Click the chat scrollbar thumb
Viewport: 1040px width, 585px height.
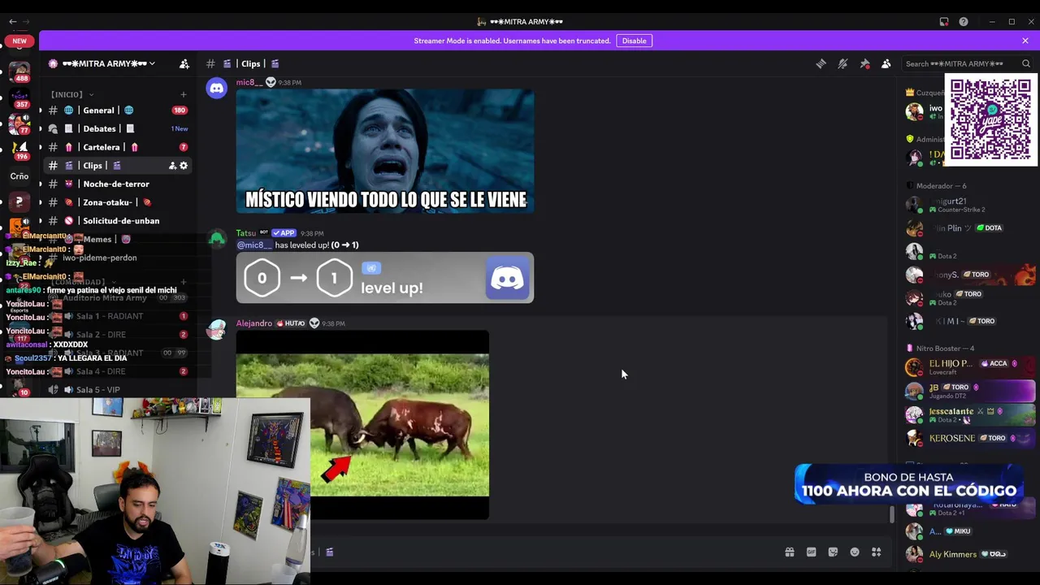tap(891, 514)
